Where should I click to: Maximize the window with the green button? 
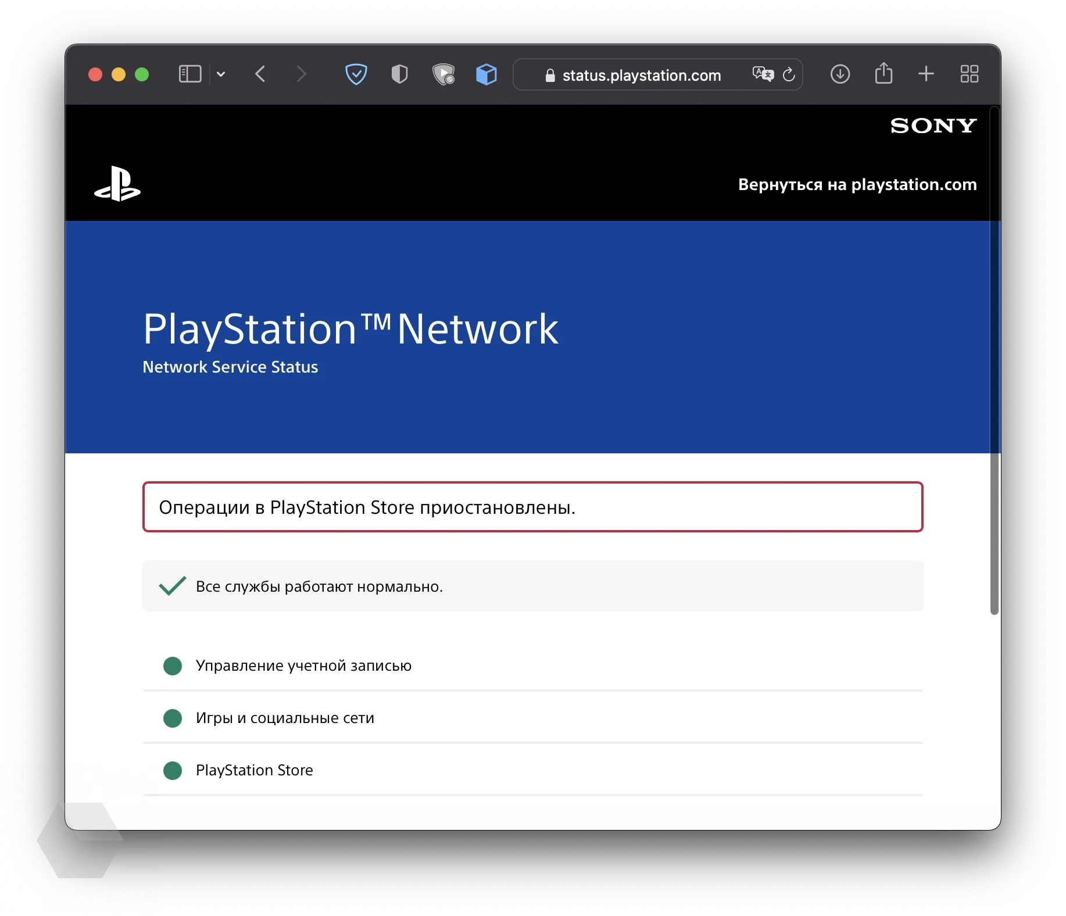tap(142, 74)
